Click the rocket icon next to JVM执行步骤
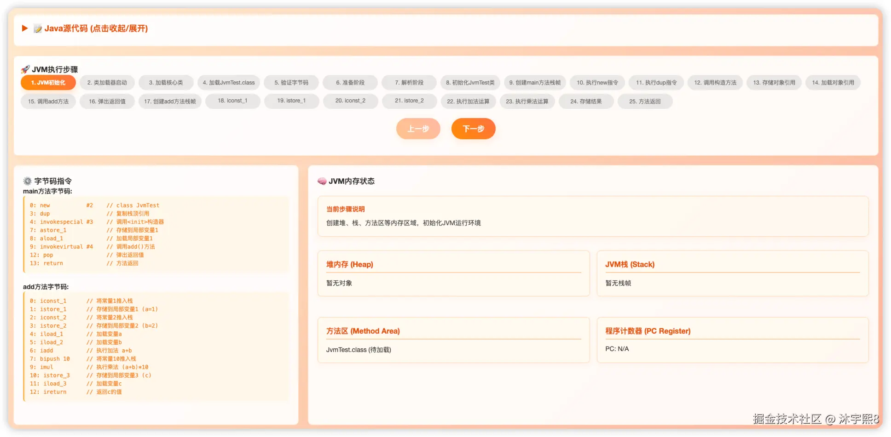Screen dimensions: 891x437 pos(25,69)
